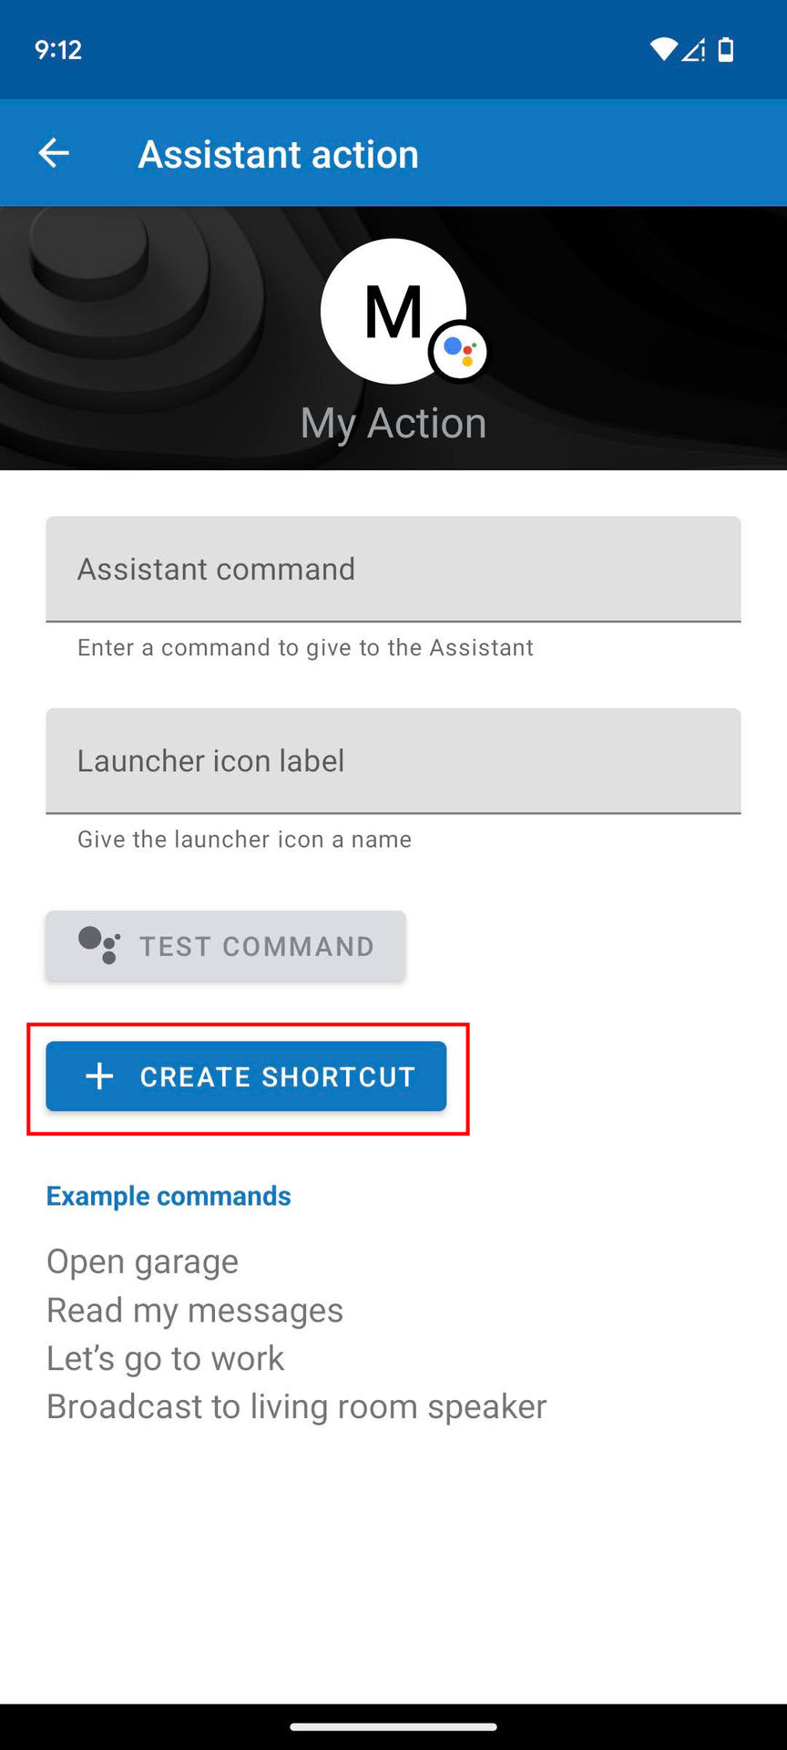The width and height of the screenshot is (787, 1750).
Task: Focus the Launcher icon label field
Action: tap(393, 761)
